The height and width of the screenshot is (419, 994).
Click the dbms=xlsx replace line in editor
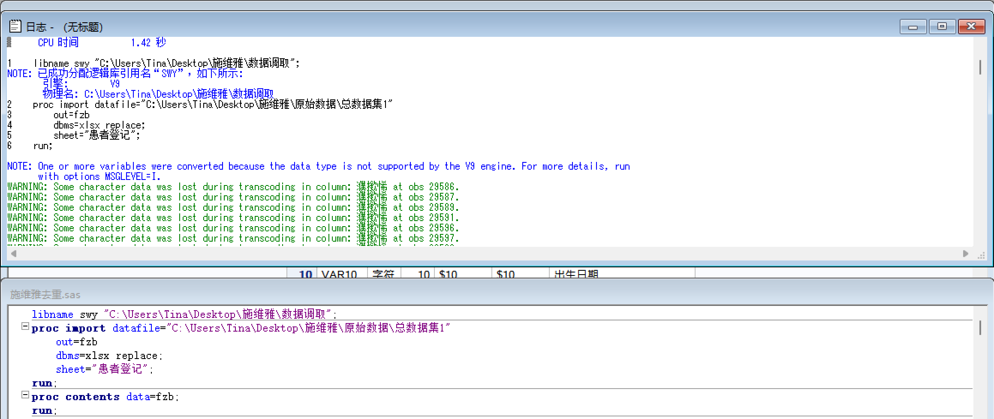pyautogui.click(x=109, y=356)
